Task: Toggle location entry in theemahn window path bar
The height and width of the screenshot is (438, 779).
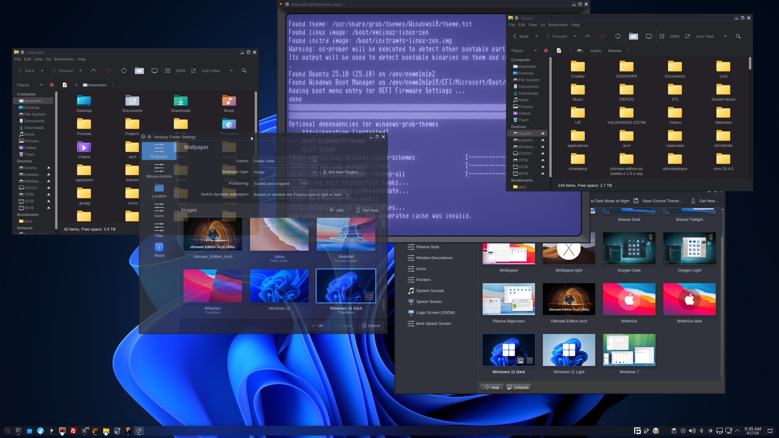Action: (x=65, y=85)
